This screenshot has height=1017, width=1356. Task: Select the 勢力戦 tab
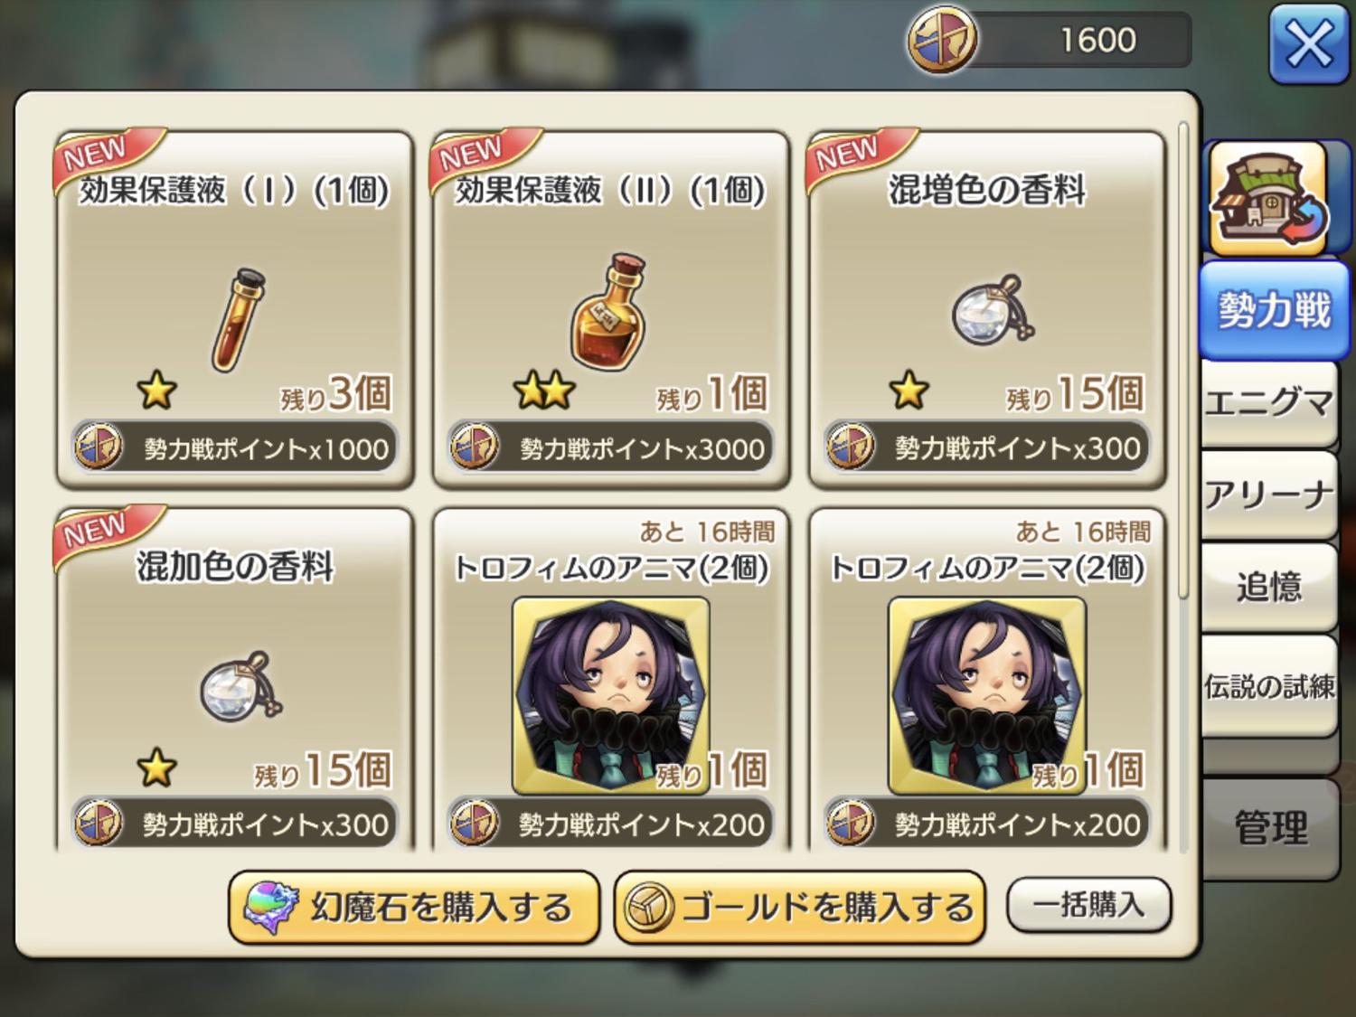coord(1273,310)
